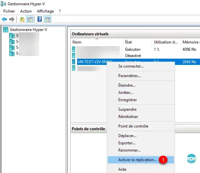Viewport: 200px width, 173px height.
Task: Choose Se connecter... in the context menu
Action: (x=131, y=66)
